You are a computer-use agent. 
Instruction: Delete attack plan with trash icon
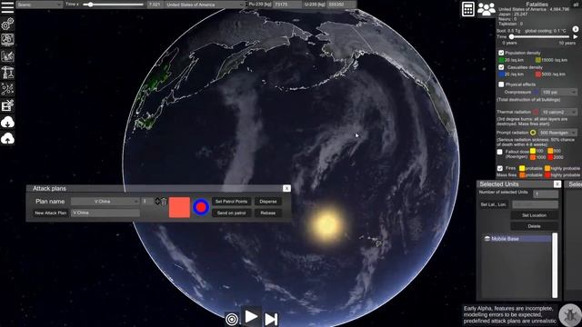click(x=164, y=202)
